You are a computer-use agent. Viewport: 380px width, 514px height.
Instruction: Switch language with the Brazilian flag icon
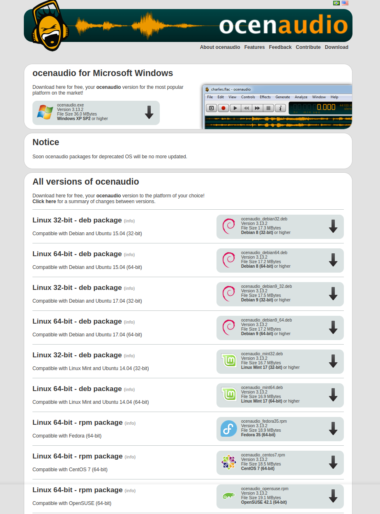[336, 3]
